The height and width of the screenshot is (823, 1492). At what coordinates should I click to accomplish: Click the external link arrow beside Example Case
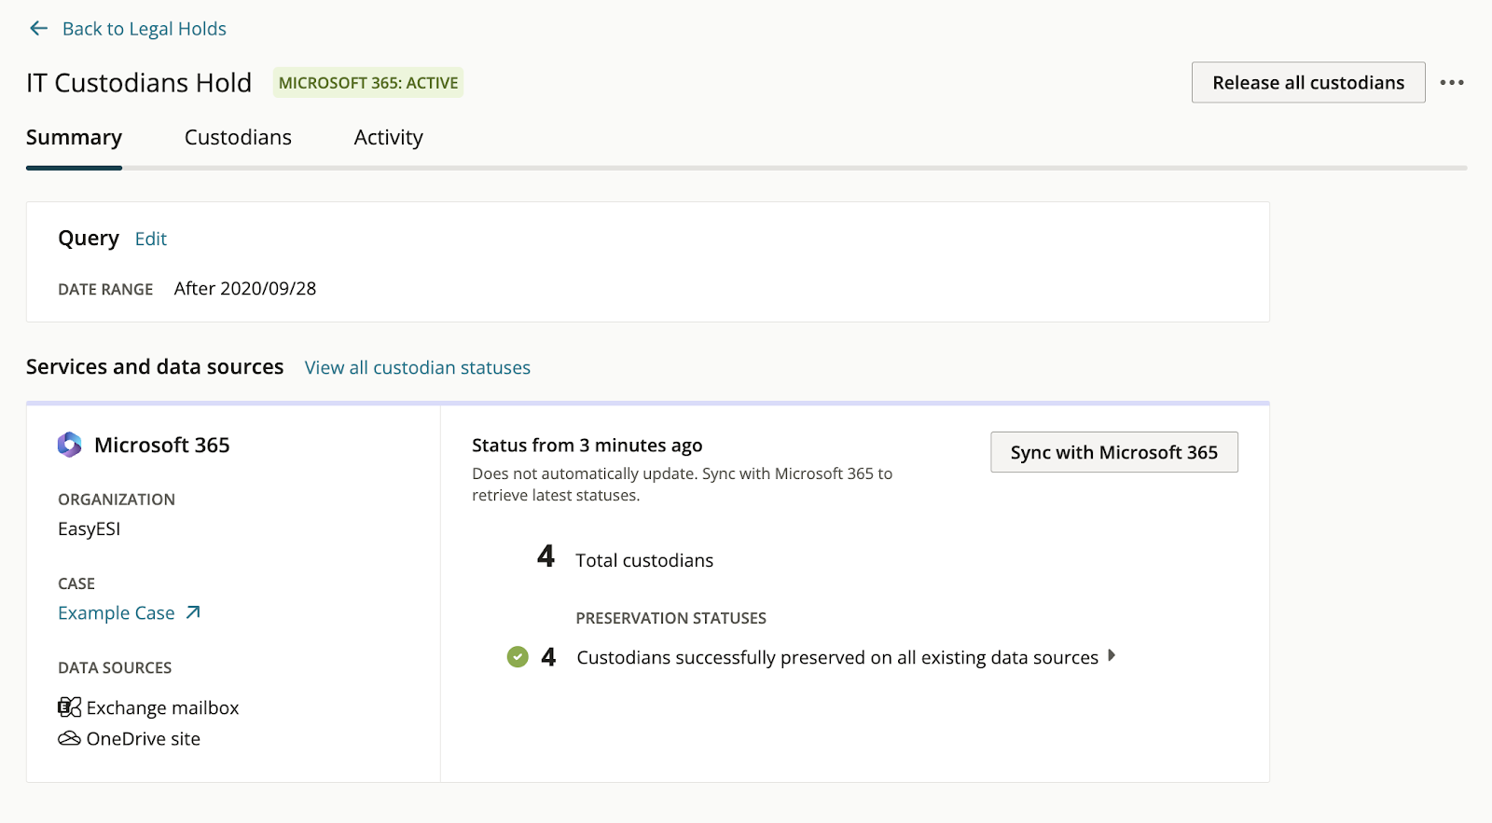193,612
